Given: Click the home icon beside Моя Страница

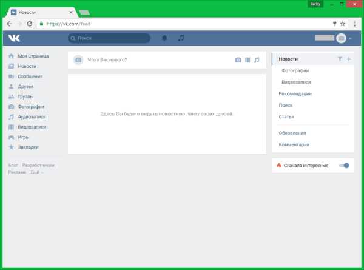Looking at the screenshot, I should [x=11, y=56].
